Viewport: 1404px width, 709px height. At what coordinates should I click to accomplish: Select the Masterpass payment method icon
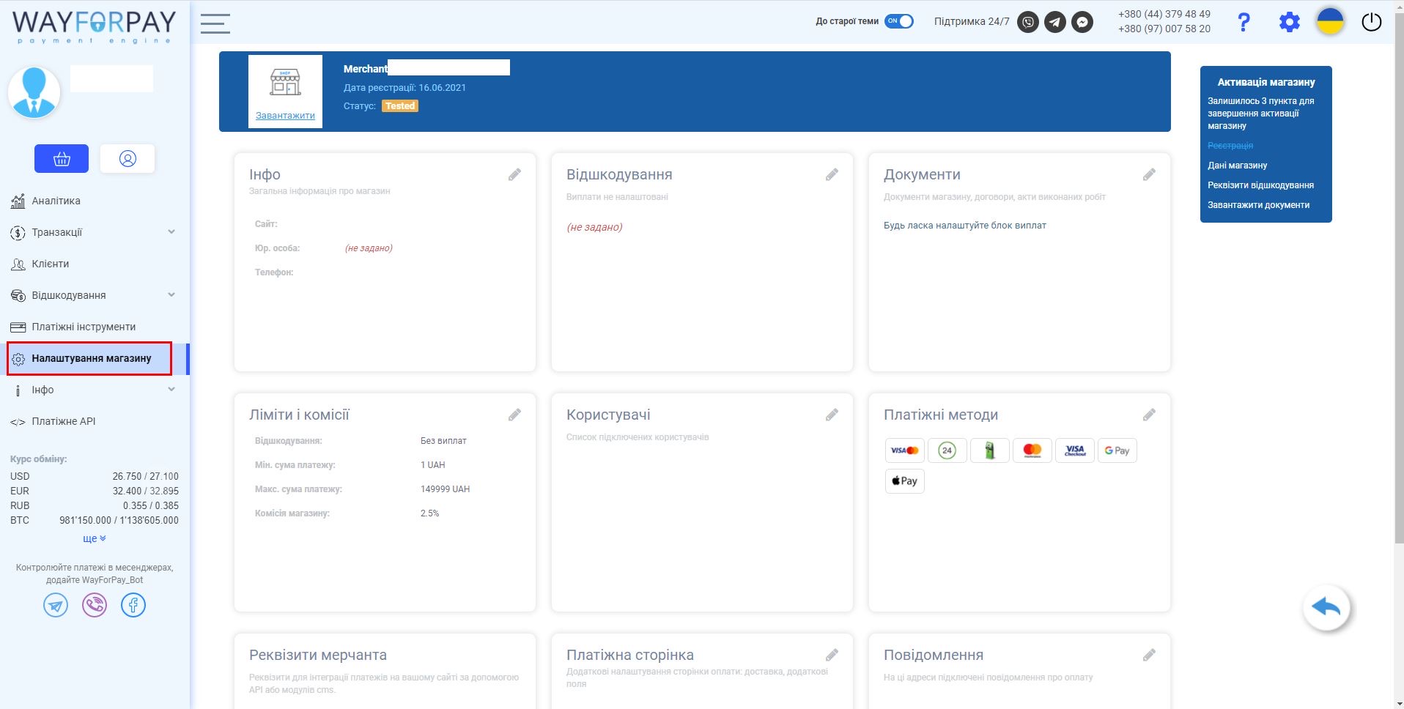coord(1032,450)
